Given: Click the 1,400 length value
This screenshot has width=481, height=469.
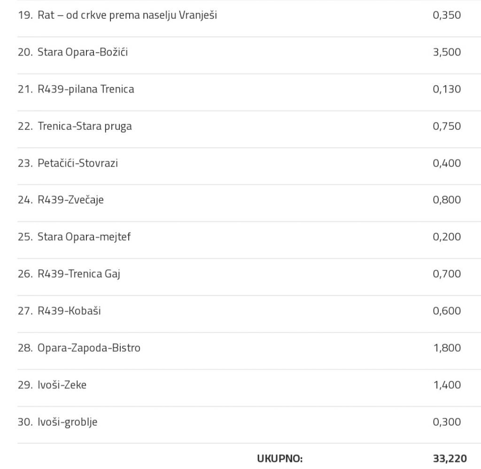Looking at the screenshot, I should tap(447, 385).
